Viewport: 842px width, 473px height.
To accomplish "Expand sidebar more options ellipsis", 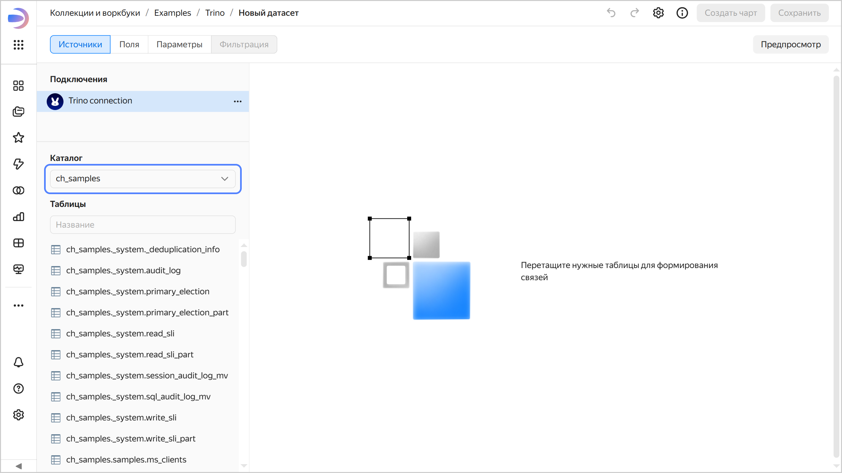I will [18, 305].
